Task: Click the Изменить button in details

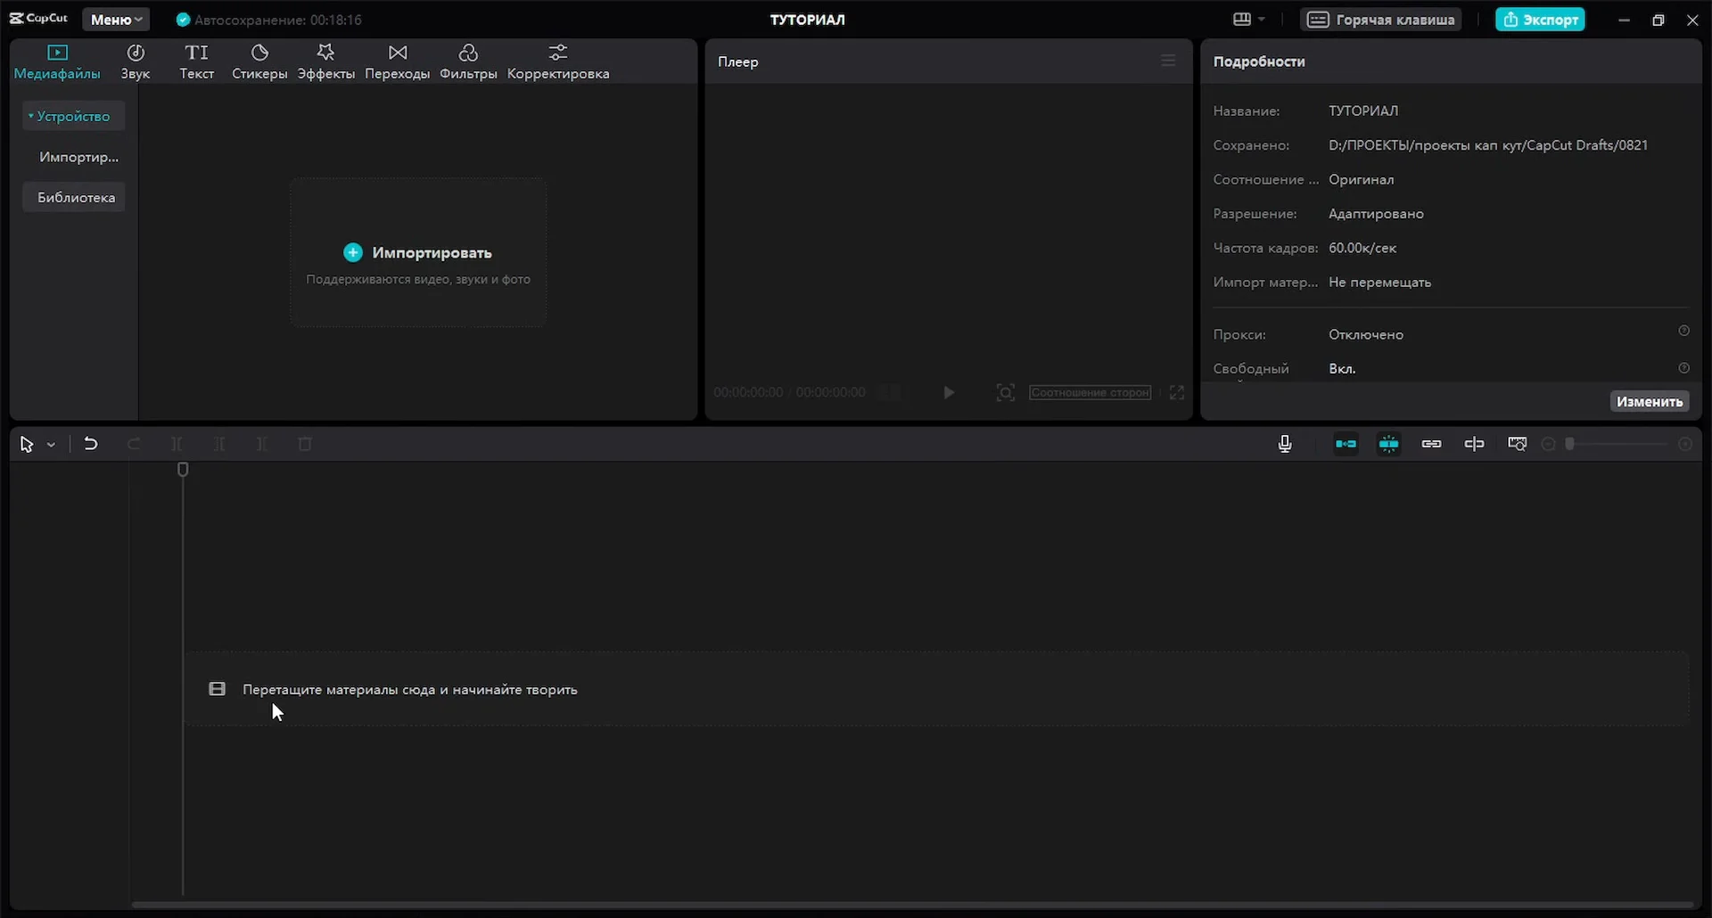Action: click(1649, 402)
